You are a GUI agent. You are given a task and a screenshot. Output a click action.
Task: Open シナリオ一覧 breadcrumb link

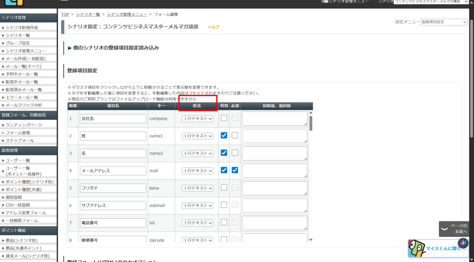[88, 14]
